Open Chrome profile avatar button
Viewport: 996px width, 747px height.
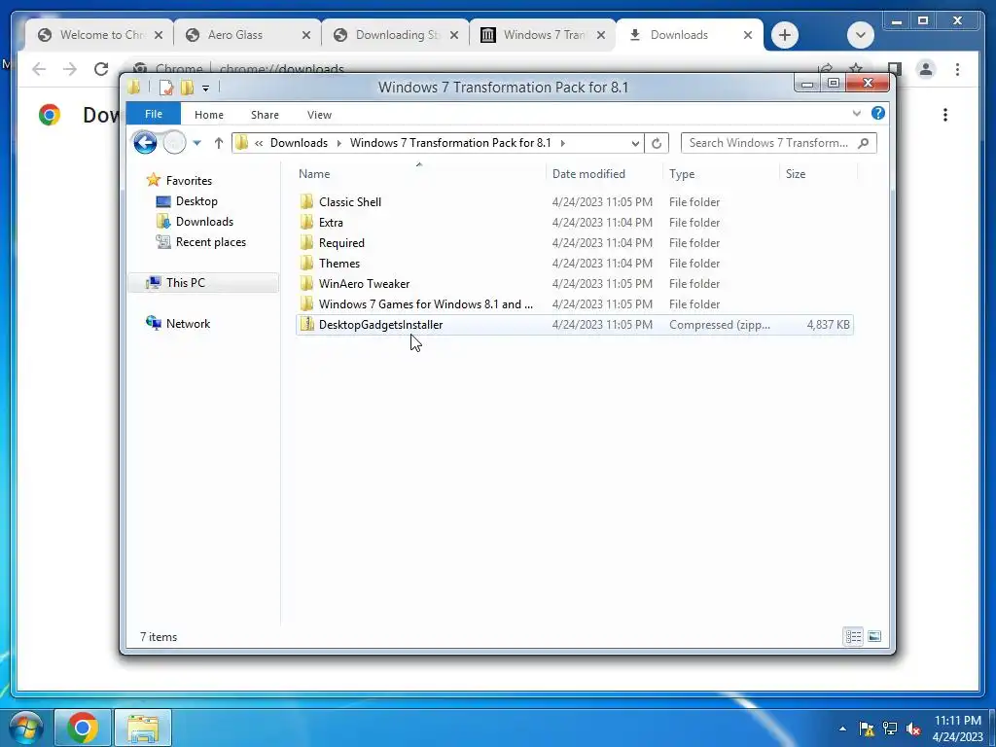pos(926,69)
